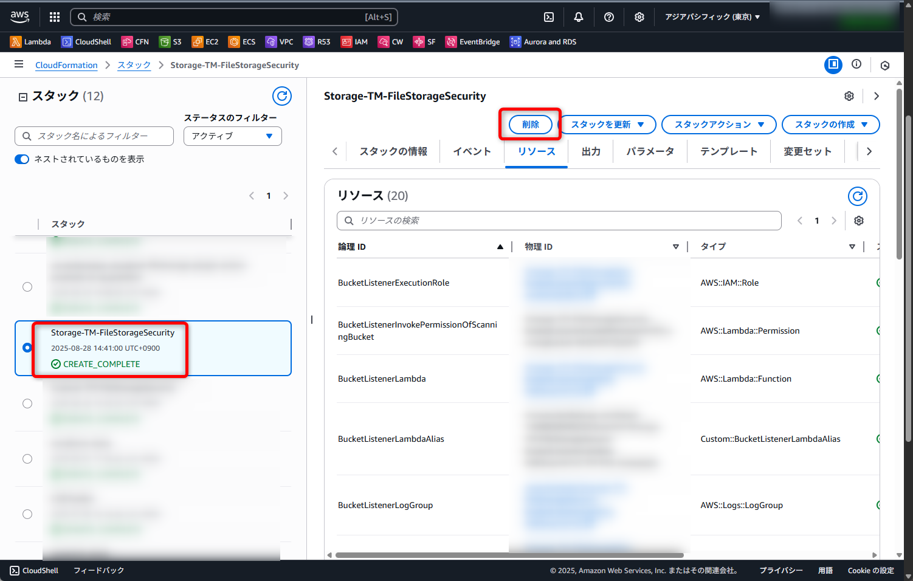Focus the スタック名によるフィルター input
The image size is (913, 581).
pos(94,136)
